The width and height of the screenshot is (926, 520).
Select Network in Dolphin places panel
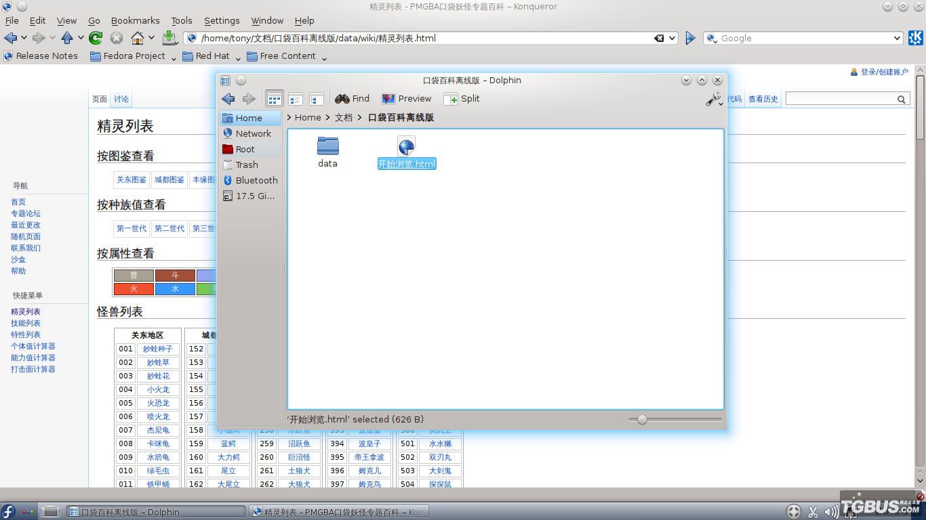click(x=250, y=133)
